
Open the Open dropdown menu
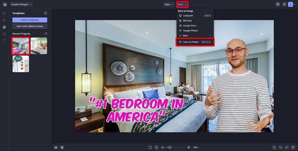point(169,4)
